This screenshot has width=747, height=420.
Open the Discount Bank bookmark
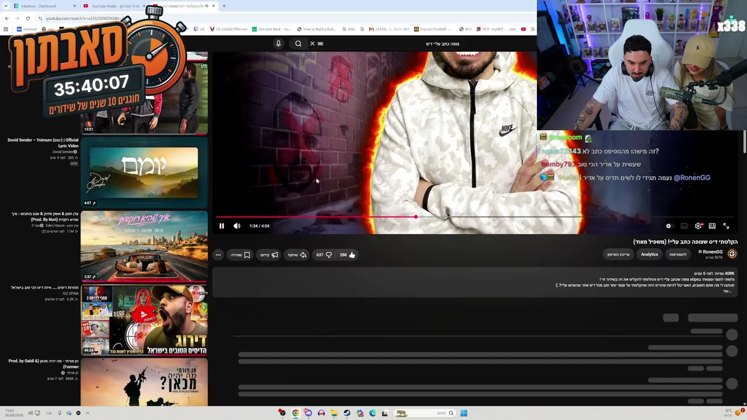pos(271,29)
